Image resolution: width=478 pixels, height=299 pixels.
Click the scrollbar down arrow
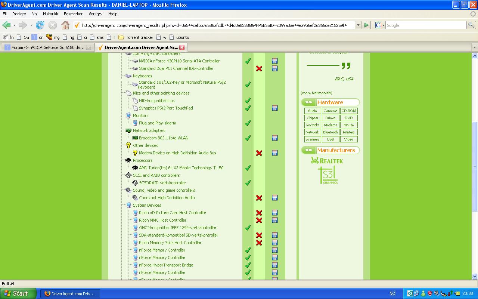(x=475, y=277)
